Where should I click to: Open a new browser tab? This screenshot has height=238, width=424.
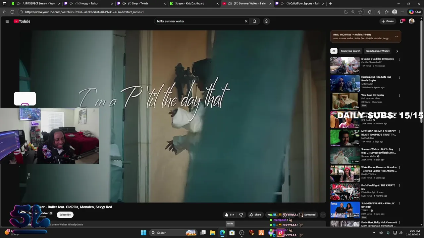(330, 4)
